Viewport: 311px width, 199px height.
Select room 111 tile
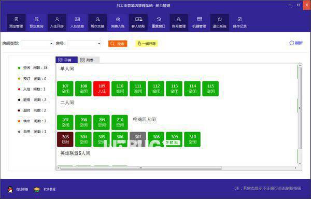[x=138, y=89]
